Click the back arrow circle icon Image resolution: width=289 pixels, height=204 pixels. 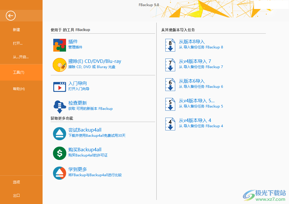[x=10, y=16]
